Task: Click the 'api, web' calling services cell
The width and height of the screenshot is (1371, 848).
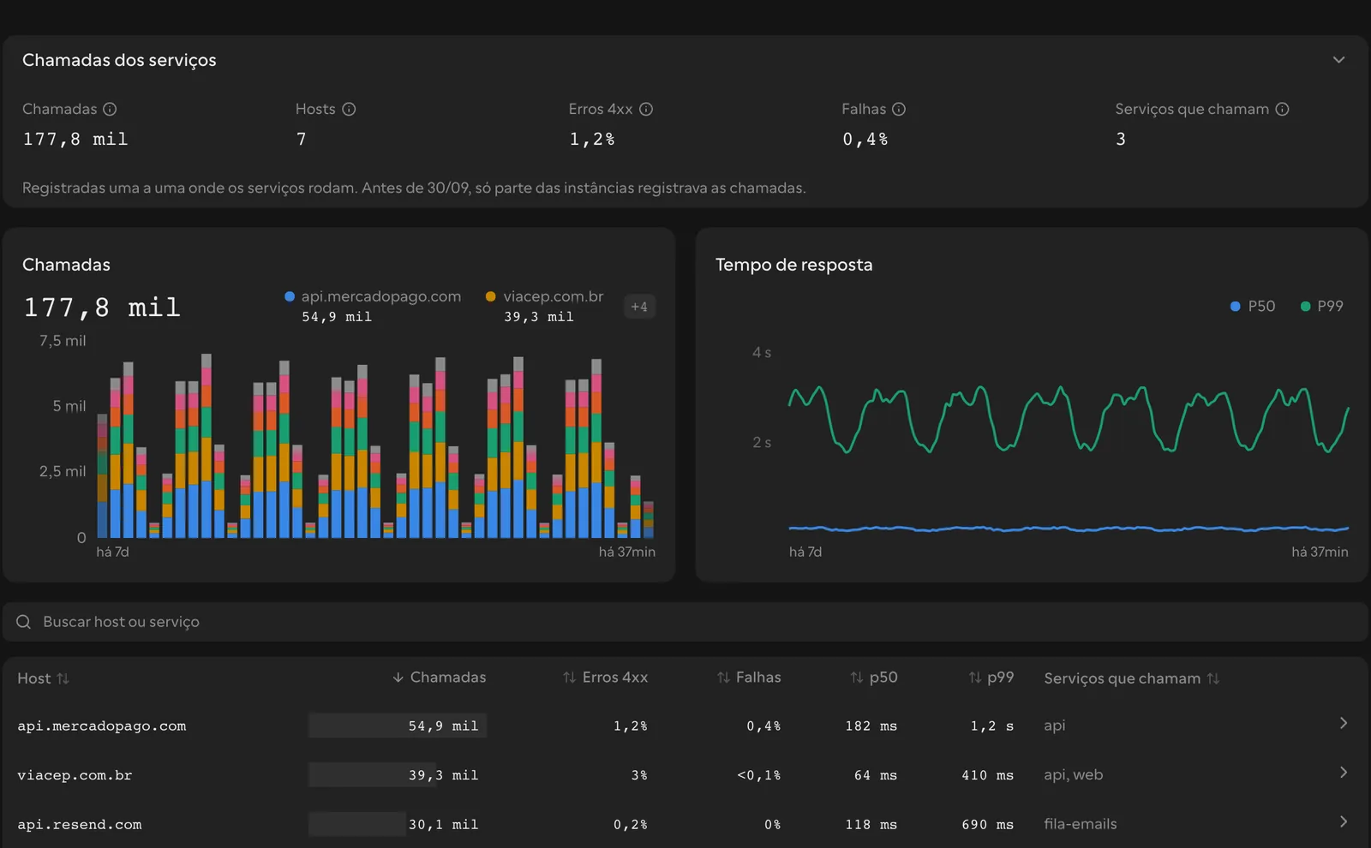Action: tap(1073, 775)
